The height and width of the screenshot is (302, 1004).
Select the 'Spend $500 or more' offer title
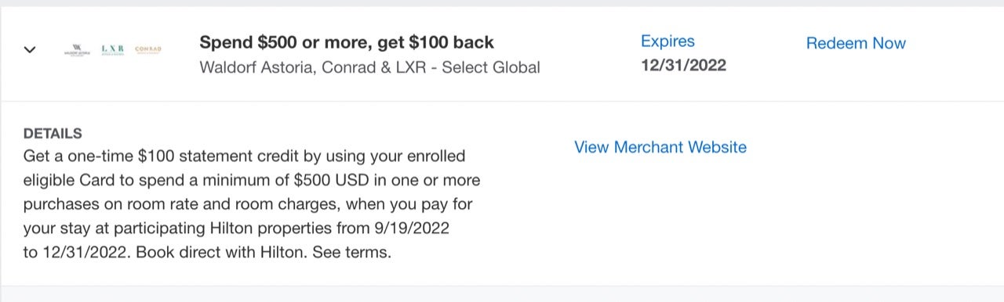(x=347, y=42)
